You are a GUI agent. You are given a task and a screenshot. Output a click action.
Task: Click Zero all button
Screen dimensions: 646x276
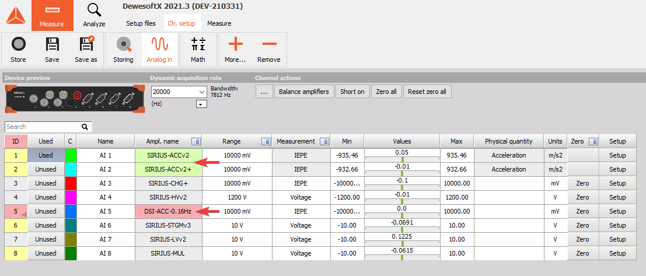386,92
